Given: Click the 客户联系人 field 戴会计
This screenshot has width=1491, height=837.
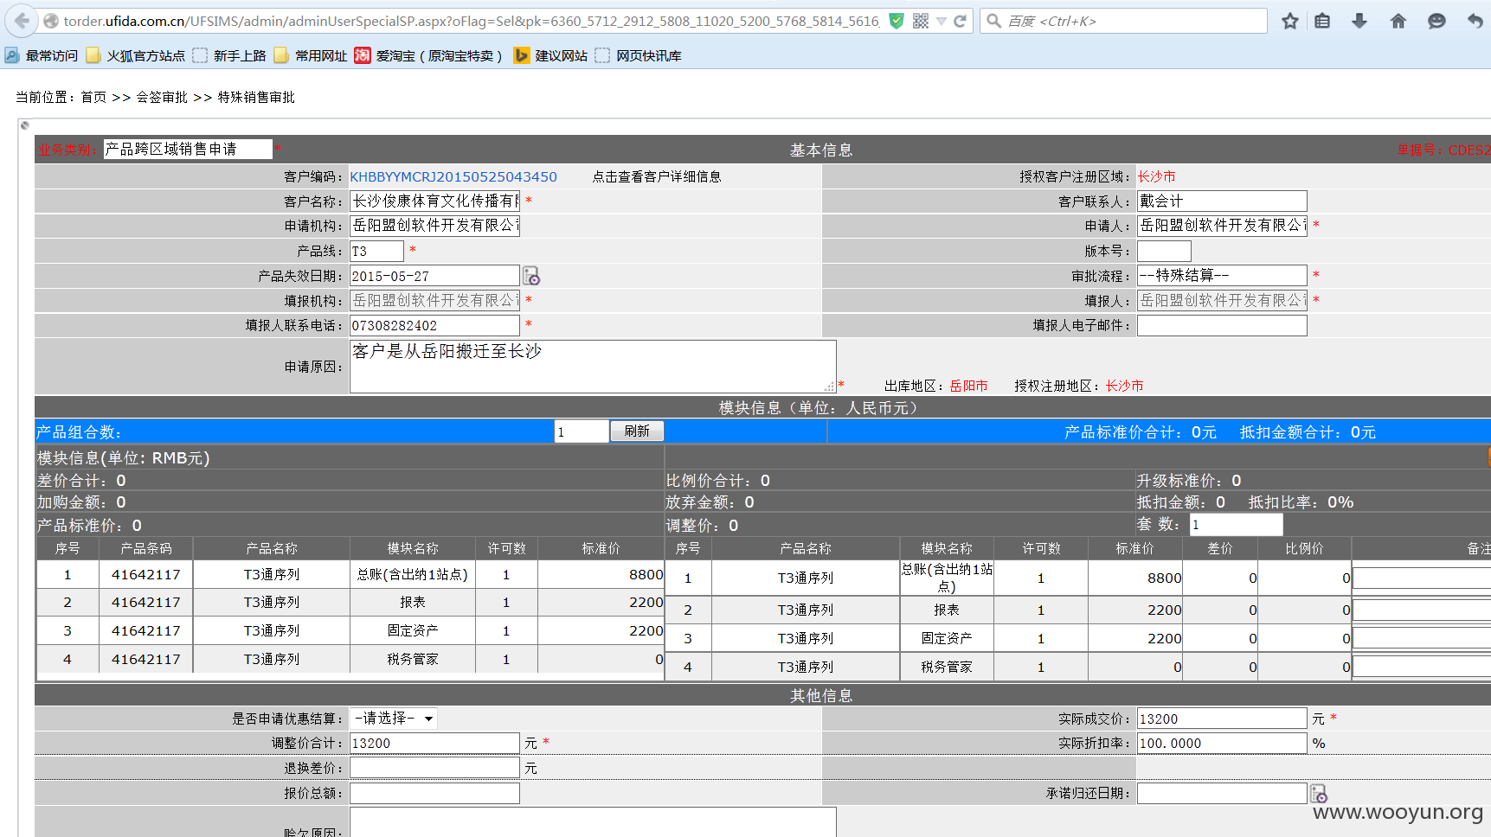Looking at the screenshot, I should pos(1222,201).
